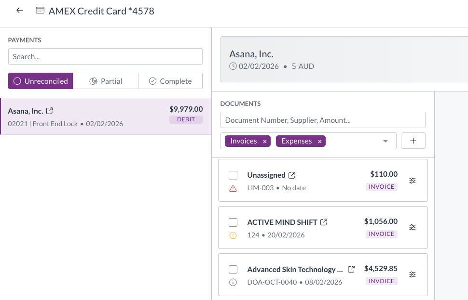Screen dimensions: 468x300
Task: Remove the Invoices filter tag
Action: (x=264, y=142)
